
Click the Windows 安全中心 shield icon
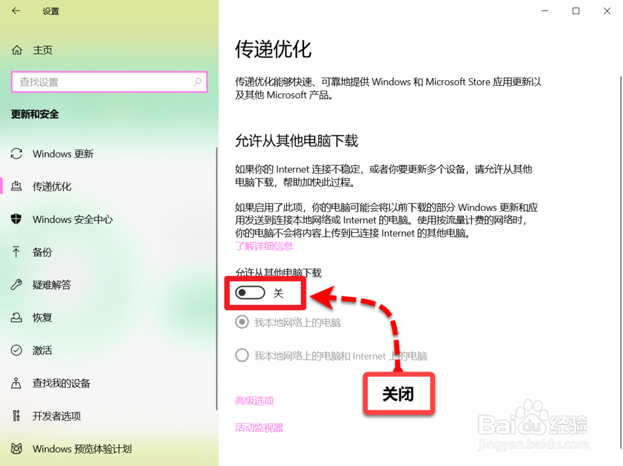(x=16, y=219)
